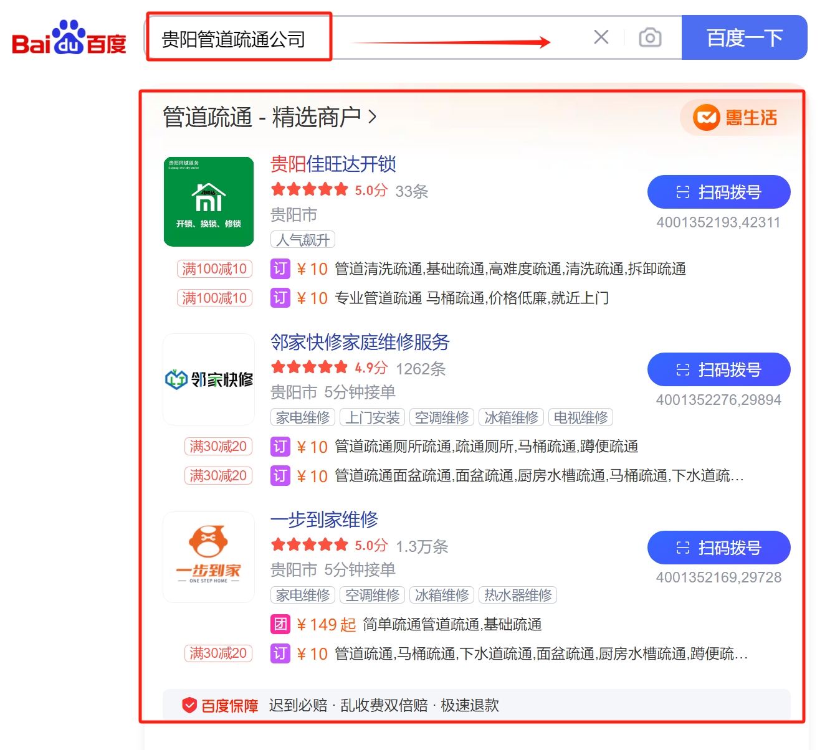
Task: Click the 一步到家 monkey logo
Action: tap(209, 556)
